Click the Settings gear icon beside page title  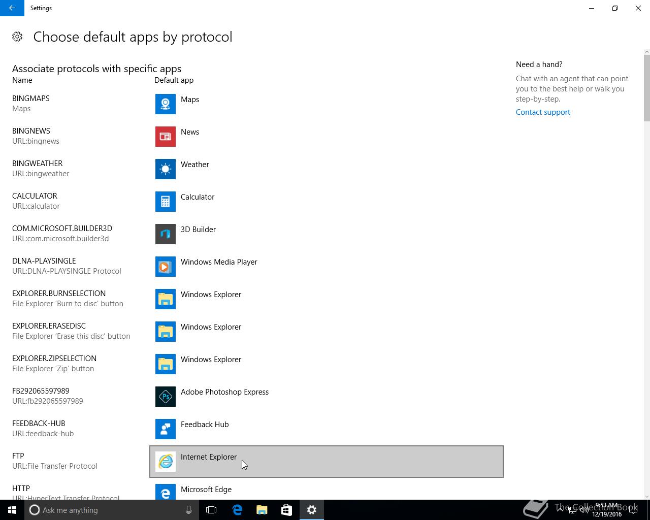pos(17,37)
